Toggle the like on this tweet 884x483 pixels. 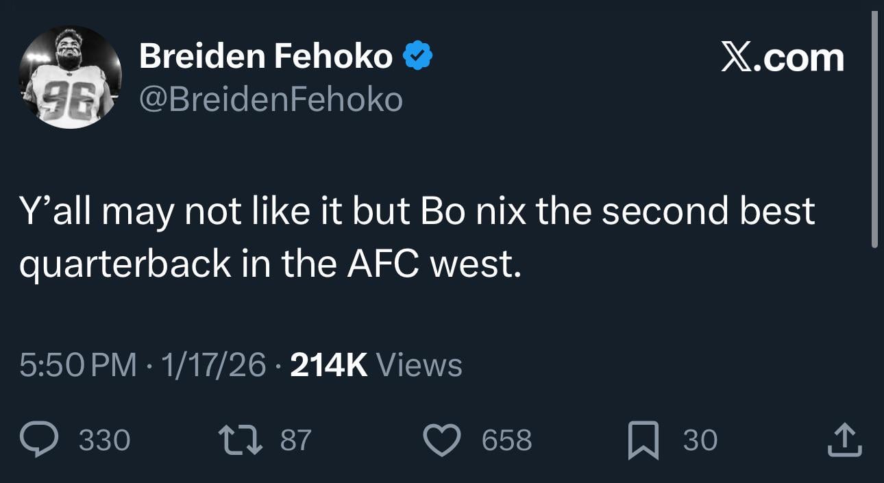point(441,440)
